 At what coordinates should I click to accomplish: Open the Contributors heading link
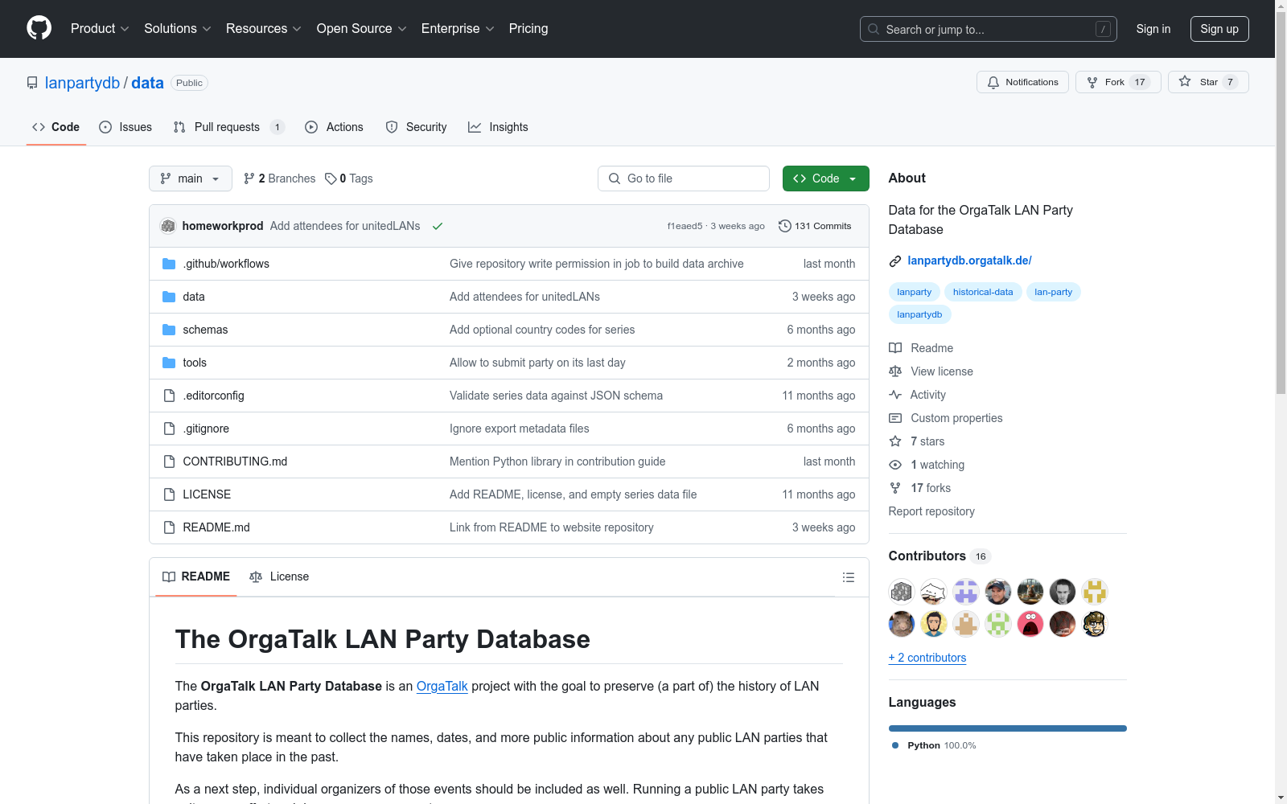pyautogui.click(x=940, y=556)
